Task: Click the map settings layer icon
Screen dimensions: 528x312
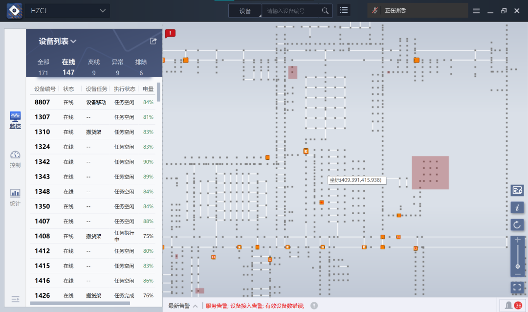Action: (x=517, y=190)
